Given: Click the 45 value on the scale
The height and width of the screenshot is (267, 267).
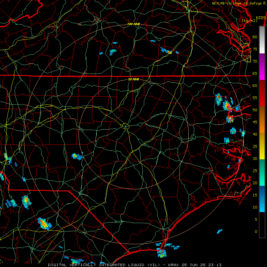Looking at the screenshot, I should [x=255, y=122].
